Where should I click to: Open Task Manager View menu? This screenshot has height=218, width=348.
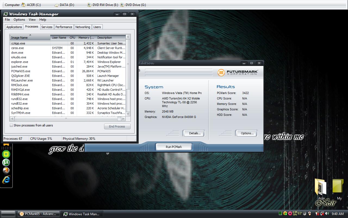click(x=32, y=20)
